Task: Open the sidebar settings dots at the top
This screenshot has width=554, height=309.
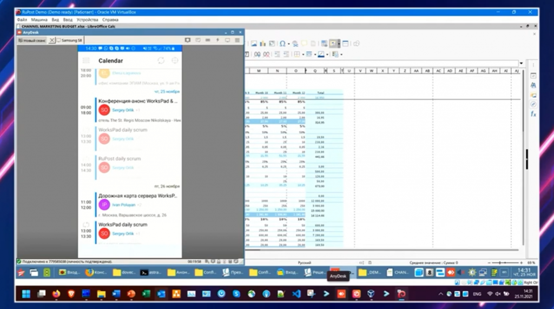Action: (x=533, y=65)
